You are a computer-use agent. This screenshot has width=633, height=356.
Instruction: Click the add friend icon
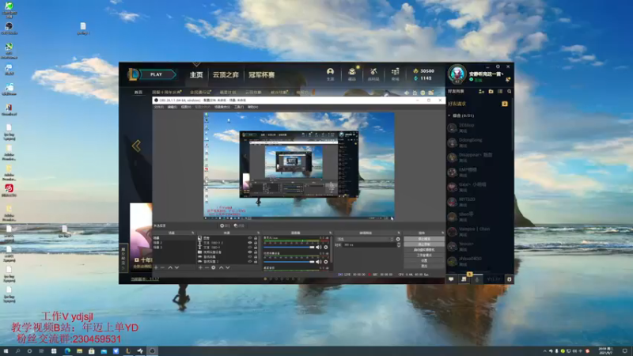tap(481, 92)
